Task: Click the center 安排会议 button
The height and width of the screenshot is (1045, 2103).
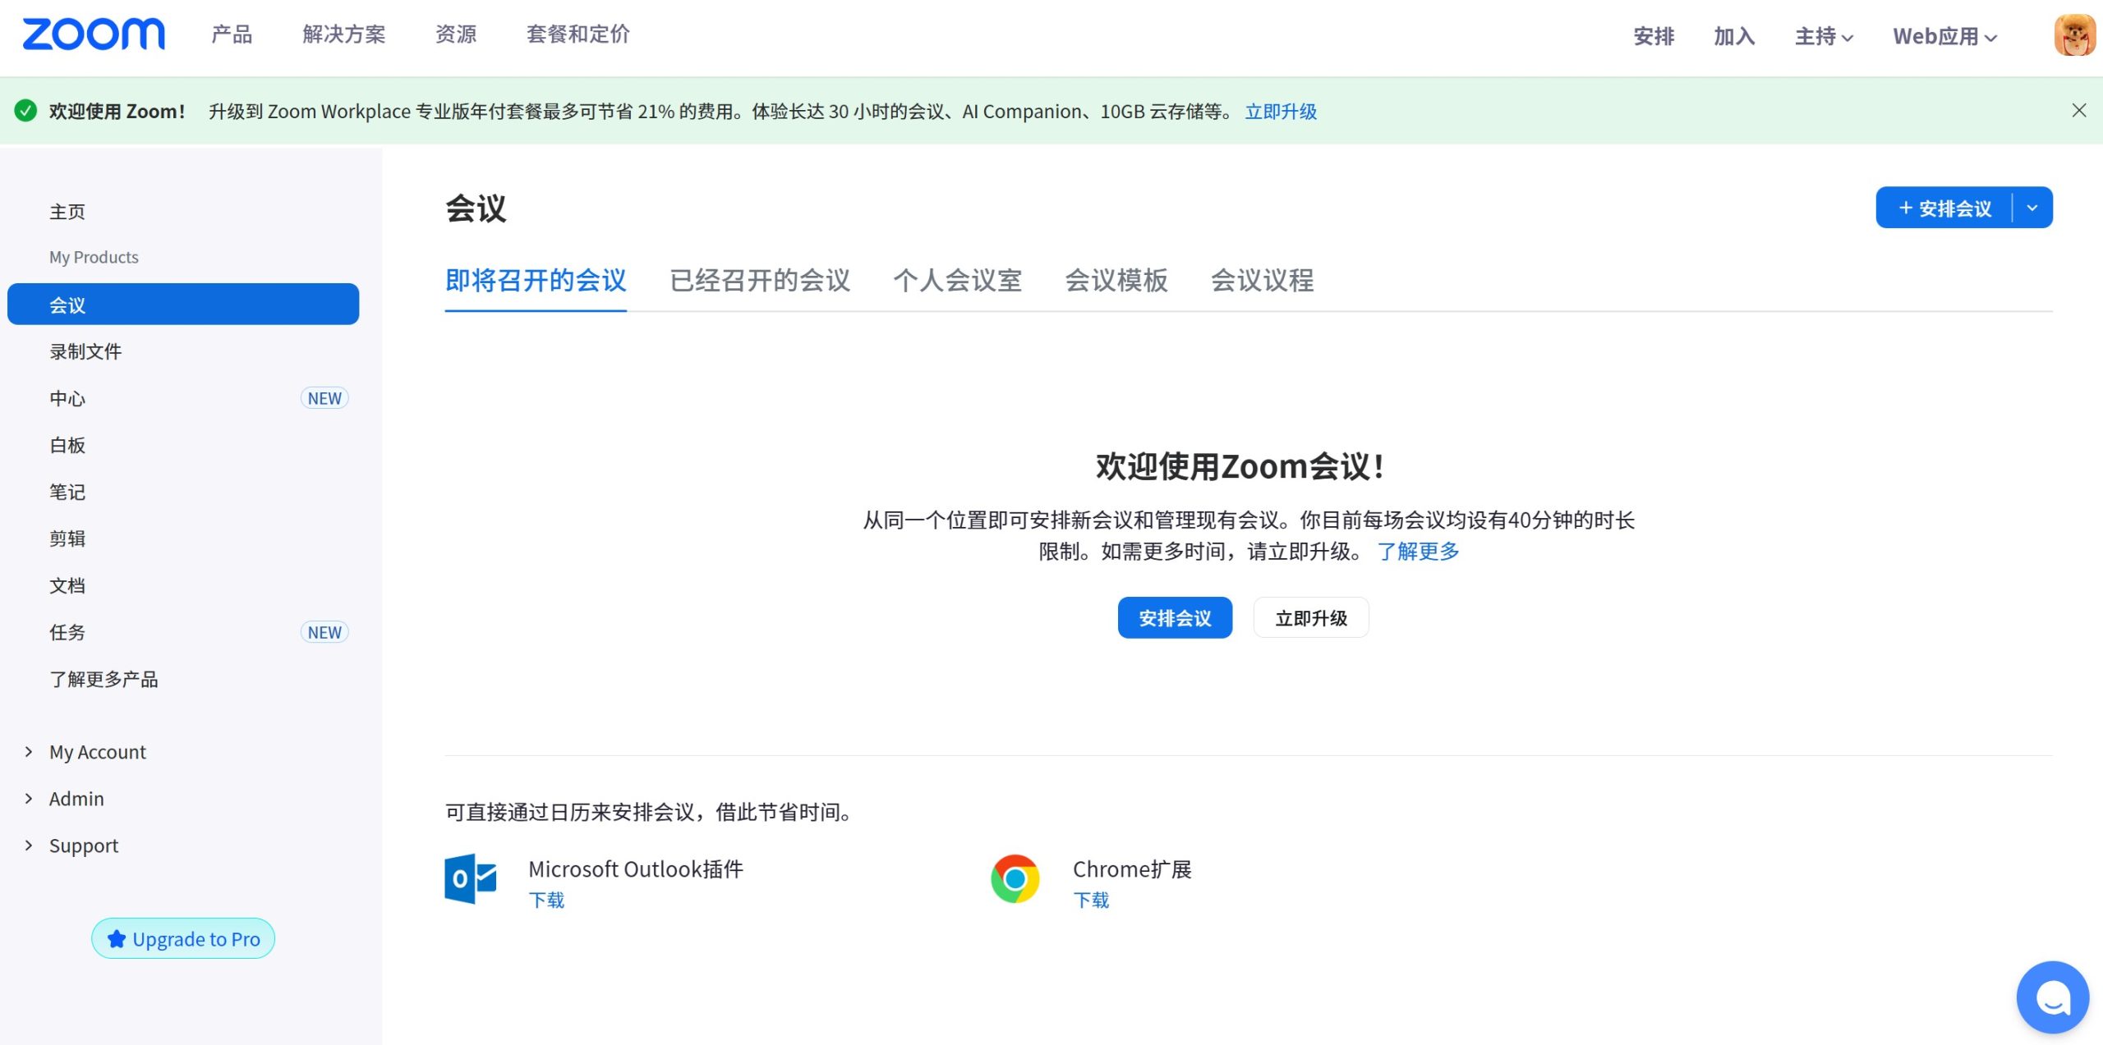Action: tap(1175, 618)
